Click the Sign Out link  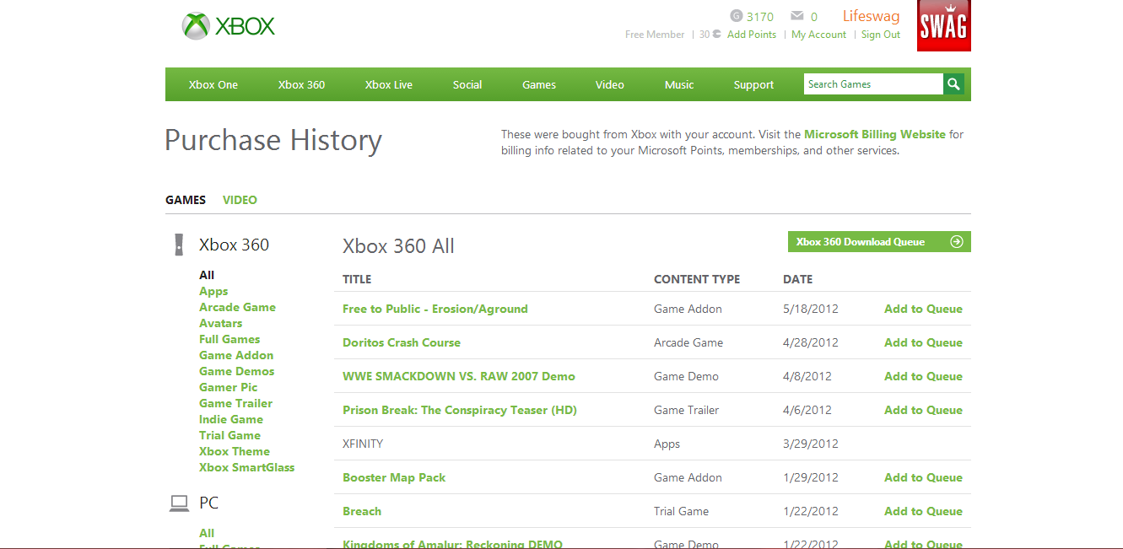pyautogui.click(x=881, y=35)
